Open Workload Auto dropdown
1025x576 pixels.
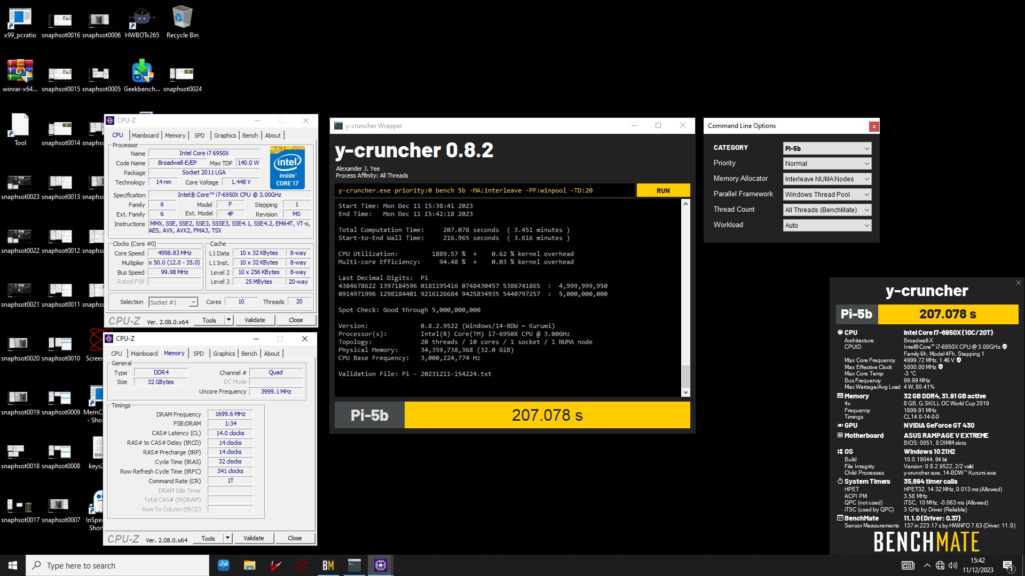pos(827,226)
